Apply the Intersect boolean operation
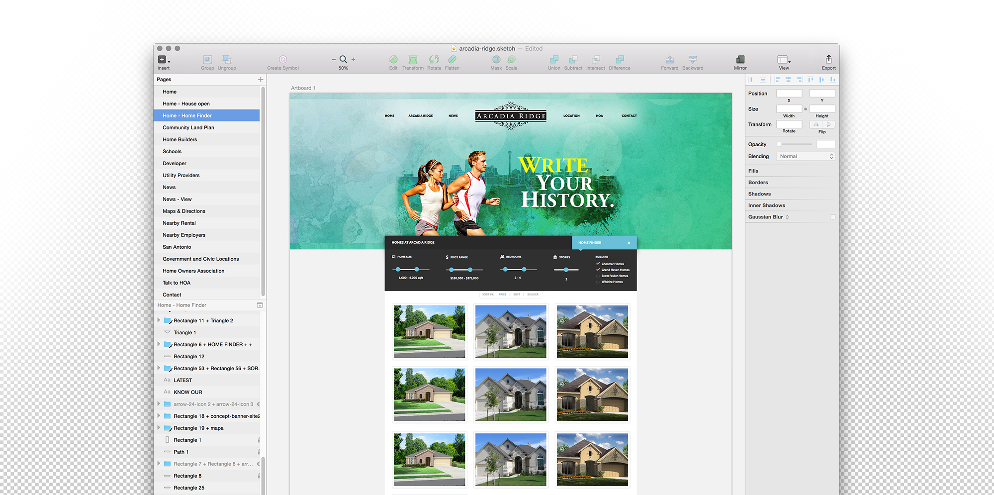 click(596, 59)
